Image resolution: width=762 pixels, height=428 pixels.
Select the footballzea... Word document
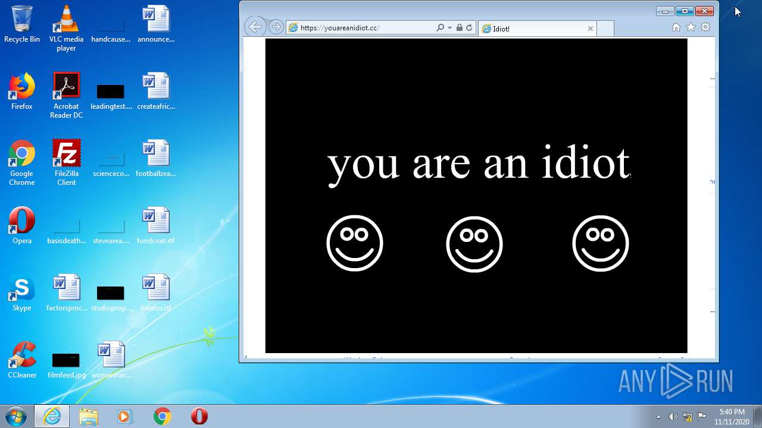pos(156,159)
